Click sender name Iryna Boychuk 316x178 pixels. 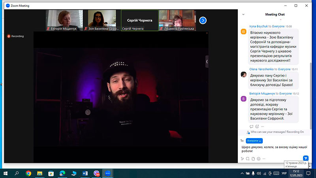pos(258,26)
